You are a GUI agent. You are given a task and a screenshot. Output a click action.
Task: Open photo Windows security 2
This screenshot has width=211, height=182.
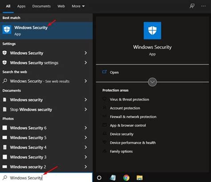tap(46, 167)
